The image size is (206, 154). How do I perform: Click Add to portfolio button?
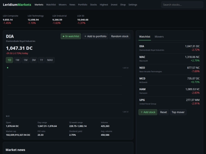(x=95, y=36)
